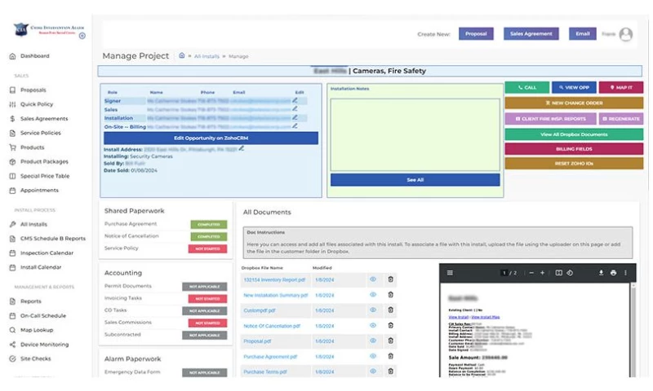Open Purchase Agreement.pdf file link
The width and height of the screenshot is (653, 391).
(270, 357)
